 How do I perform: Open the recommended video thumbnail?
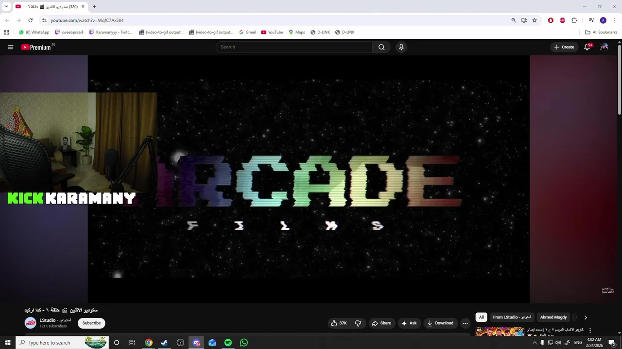(500, 332)
